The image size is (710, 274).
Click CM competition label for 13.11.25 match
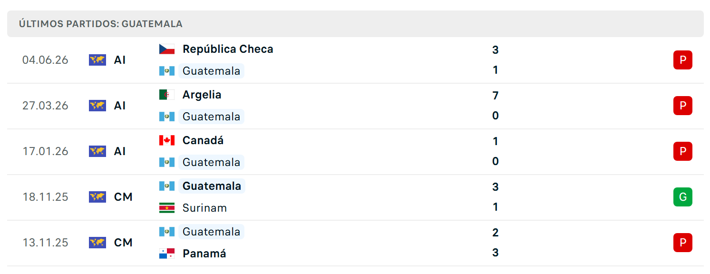(123, 243)
